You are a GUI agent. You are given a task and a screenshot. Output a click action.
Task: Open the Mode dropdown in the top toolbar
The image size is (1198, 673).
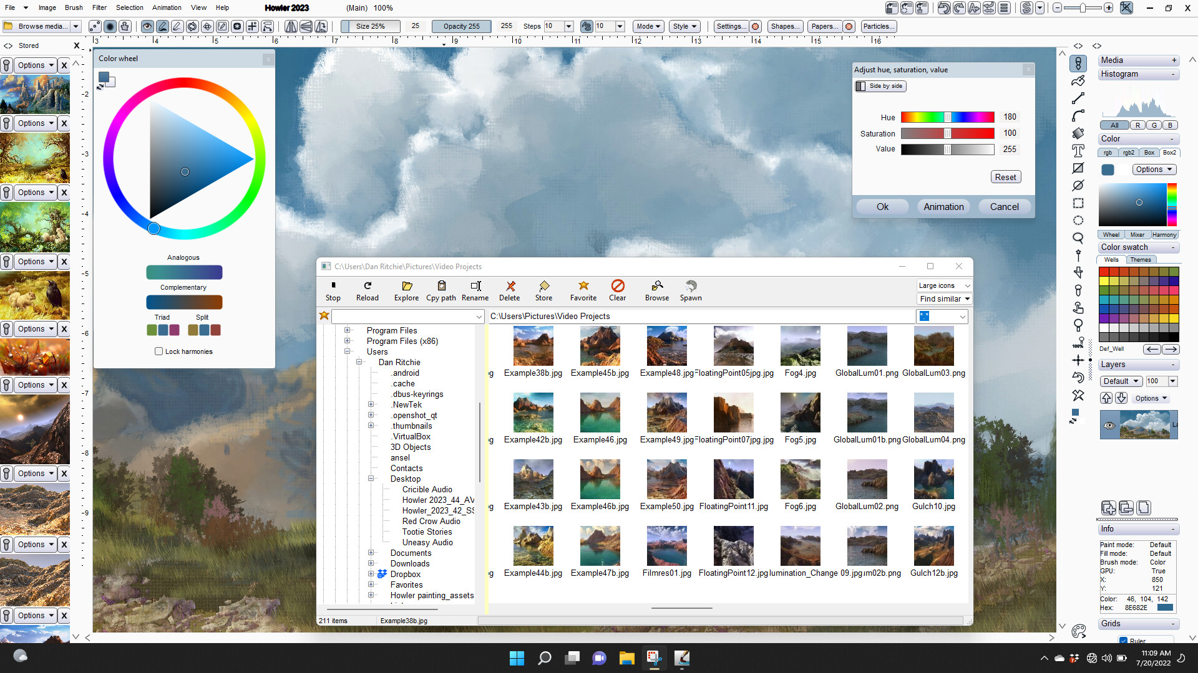point(648,26)
